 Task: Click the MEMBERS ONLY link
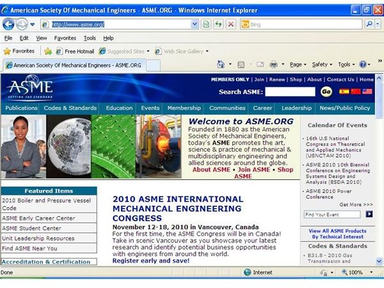(230, 79)
